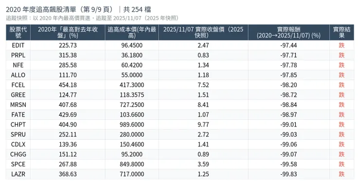Viewport: 360px width, 185px height.
Task: Click the 實際結果 column header
Action: pyautogui.click(x=342, y=33)
